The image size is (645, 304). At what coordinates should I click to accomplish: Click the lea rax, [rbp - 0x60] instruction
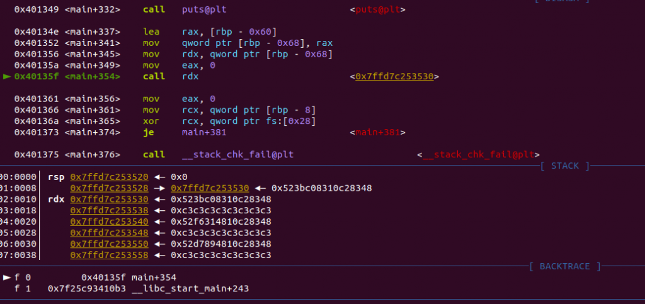coord(227,32)
